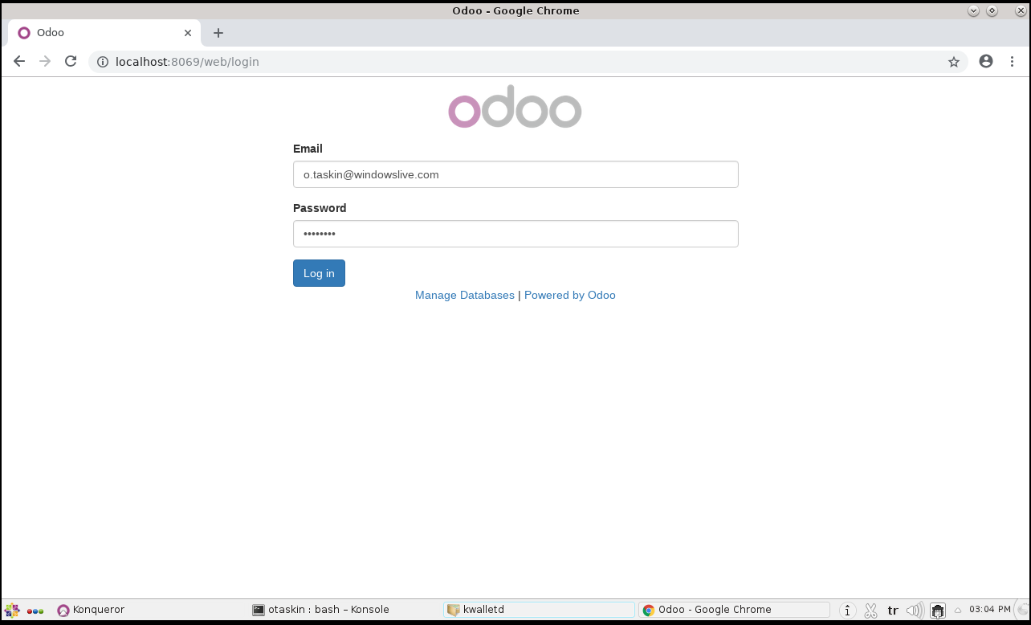The image size is (1031, 625).
Task: Click the Log in button
Action: tap(319, 273)
